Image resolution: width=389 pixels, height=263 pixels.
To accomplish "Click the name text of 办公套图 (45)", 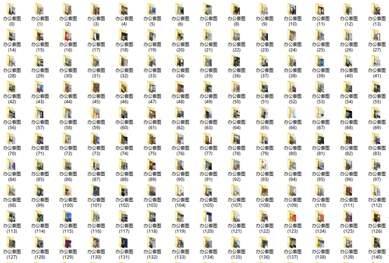I will coord(96,99).
